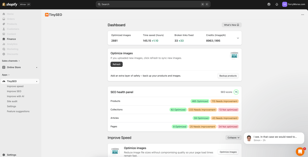Go to Home in sidebar

(10, 14)
